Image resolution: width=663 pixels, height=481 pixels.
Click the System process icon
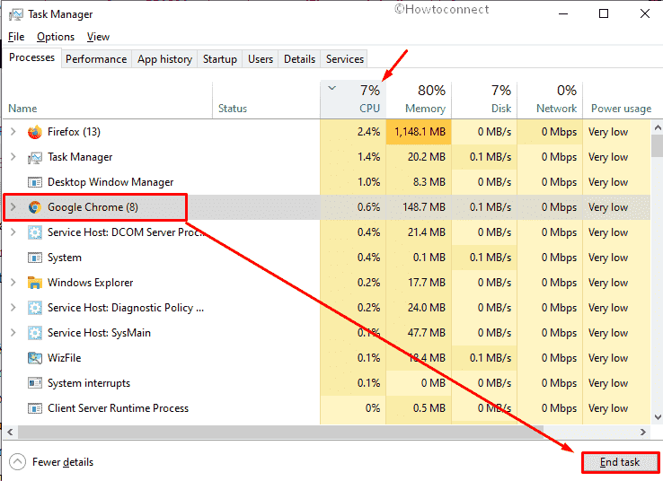tap(35, 258)
